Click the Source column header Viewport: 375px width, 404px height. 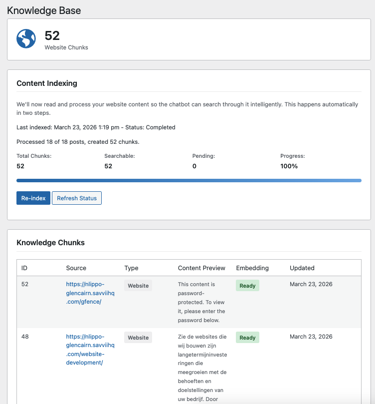tap(75, 268)
